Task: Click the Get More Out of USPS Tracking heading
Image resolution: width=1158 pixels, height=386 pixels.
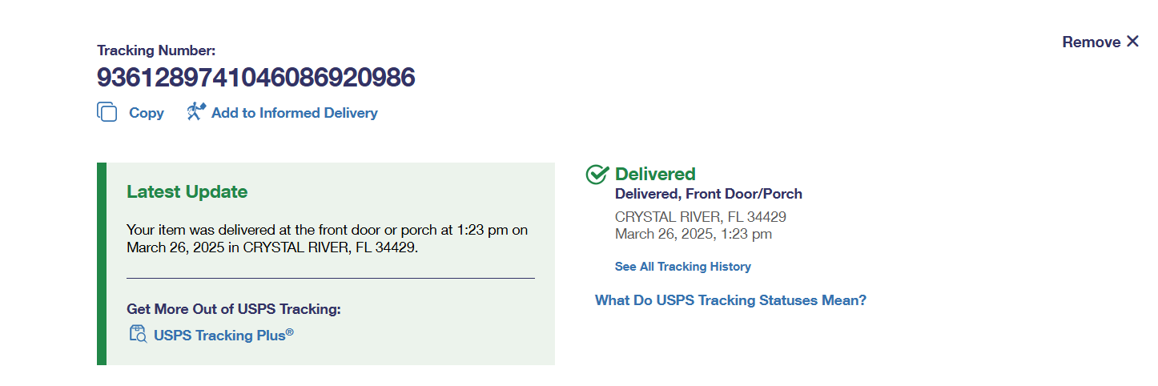Action: [234, 309]
